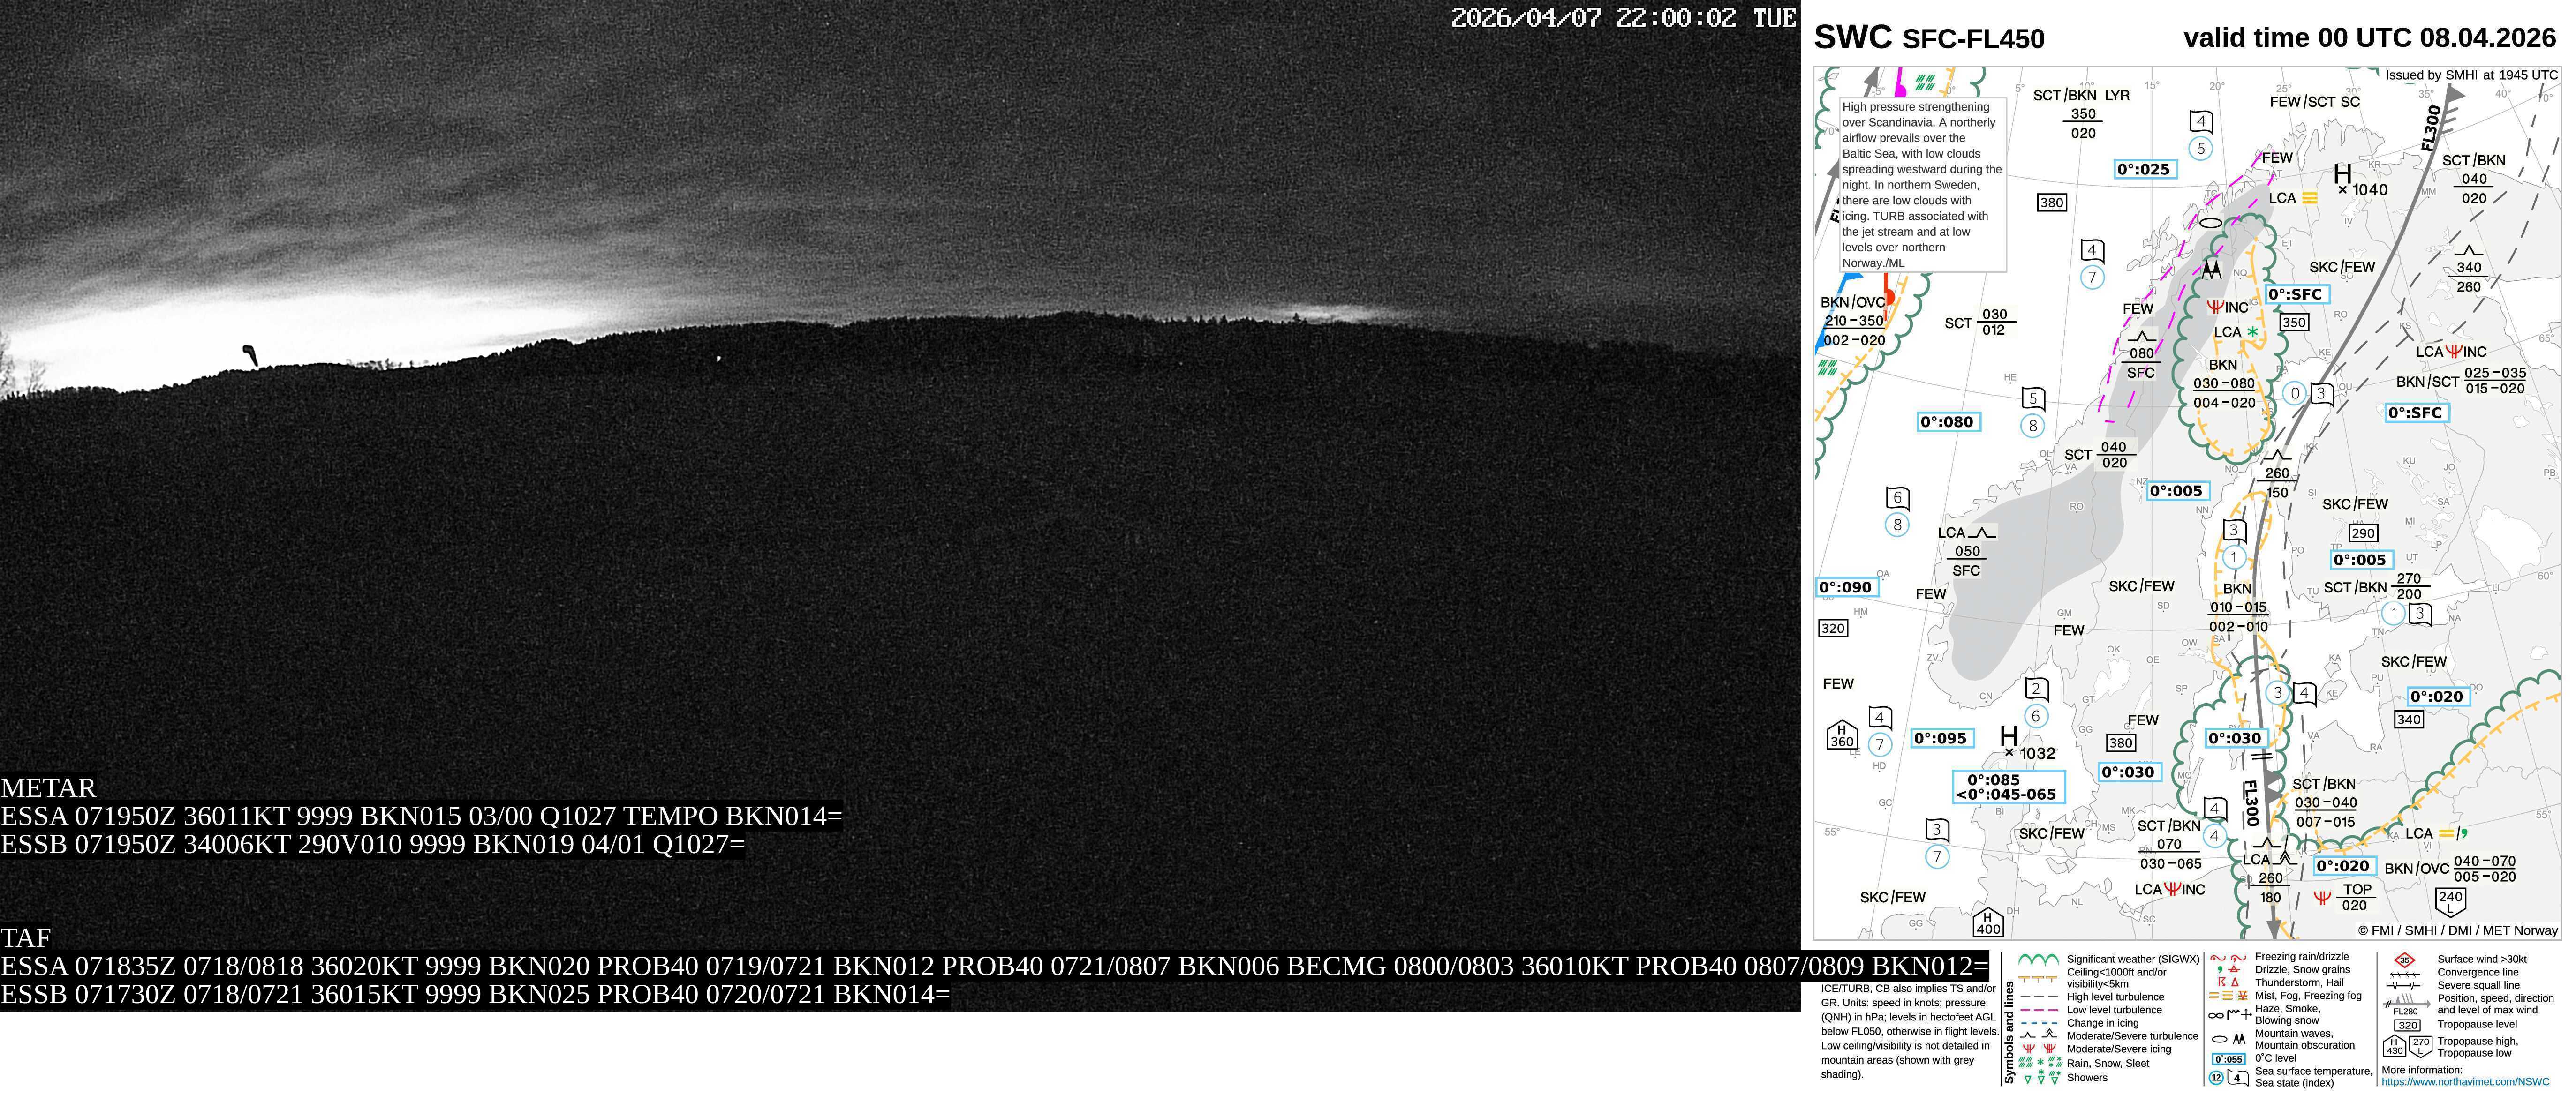Click the FL280 max wind arrow legend symbol
Viewport: 2576px width, 1095px height.
[2406, 1003]
